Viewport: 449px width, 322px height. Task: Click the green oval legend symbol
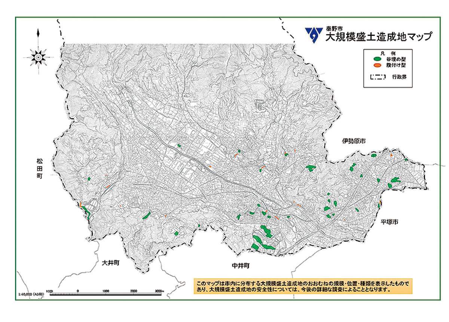(378, 59)
